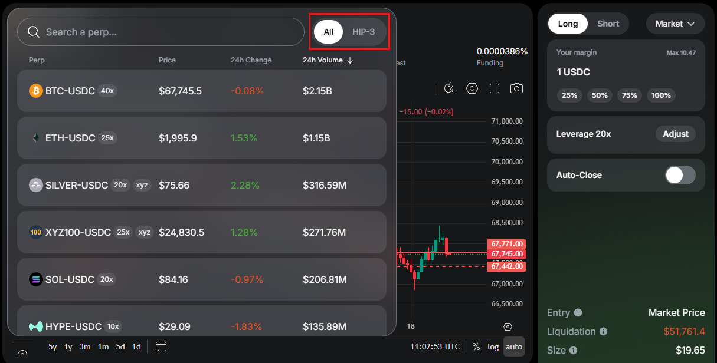Click the chart quick search lightning icon
This screenshot has height=363, width=717.
[450, 88]
